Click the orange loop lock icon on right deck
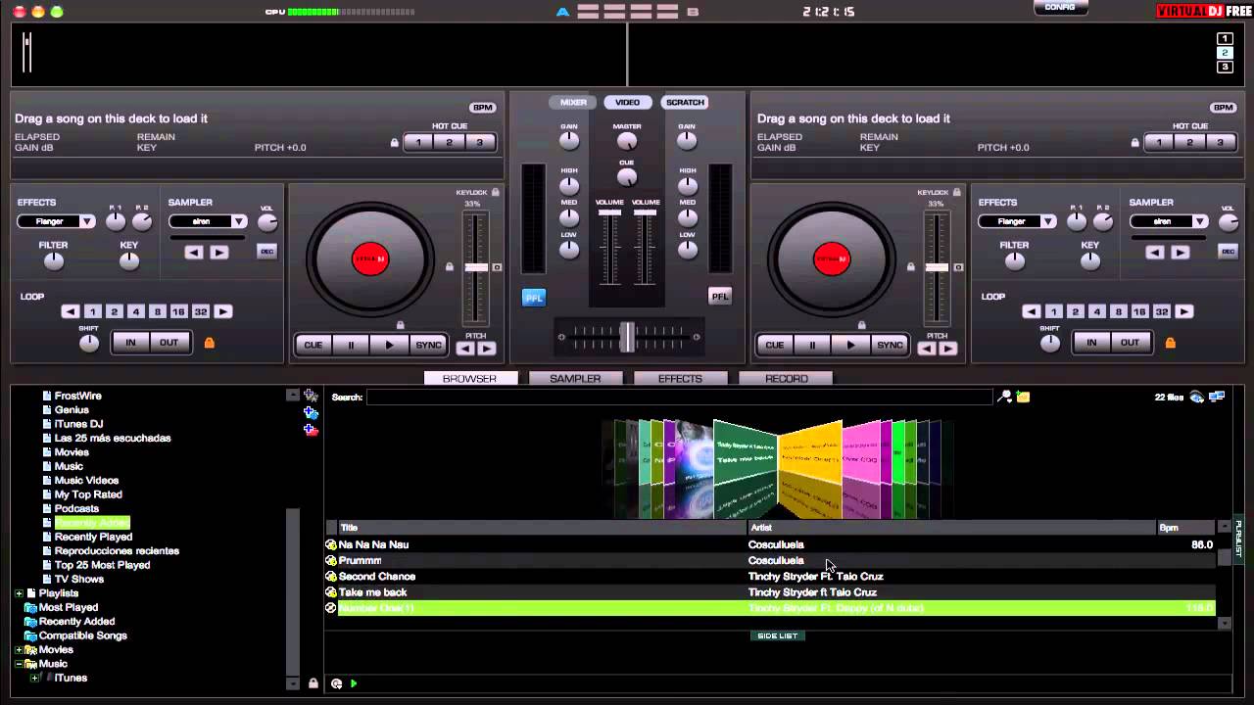Screen dimensions: 1254x705 pyautogui.click(x=1170, y=343)
